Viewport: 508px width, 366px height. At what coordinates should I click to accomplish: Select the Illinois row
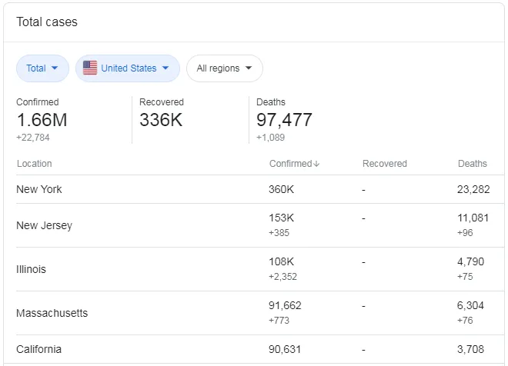[31, 269]
